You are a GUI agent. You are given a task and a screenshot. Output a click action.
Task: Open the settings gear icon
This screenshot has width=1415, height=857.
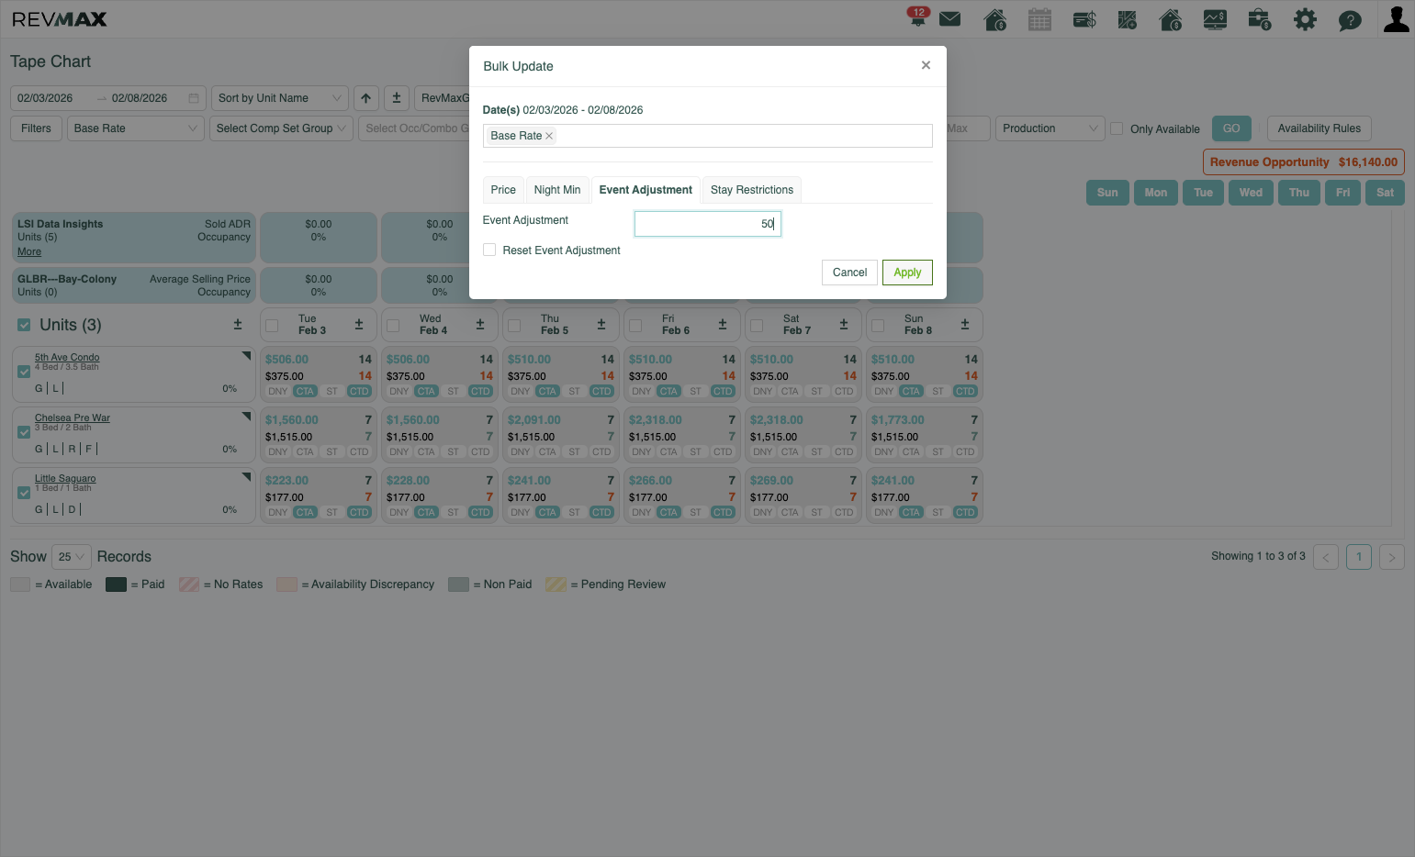(1305, 19)
